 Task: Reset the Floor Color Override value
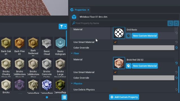176,78
